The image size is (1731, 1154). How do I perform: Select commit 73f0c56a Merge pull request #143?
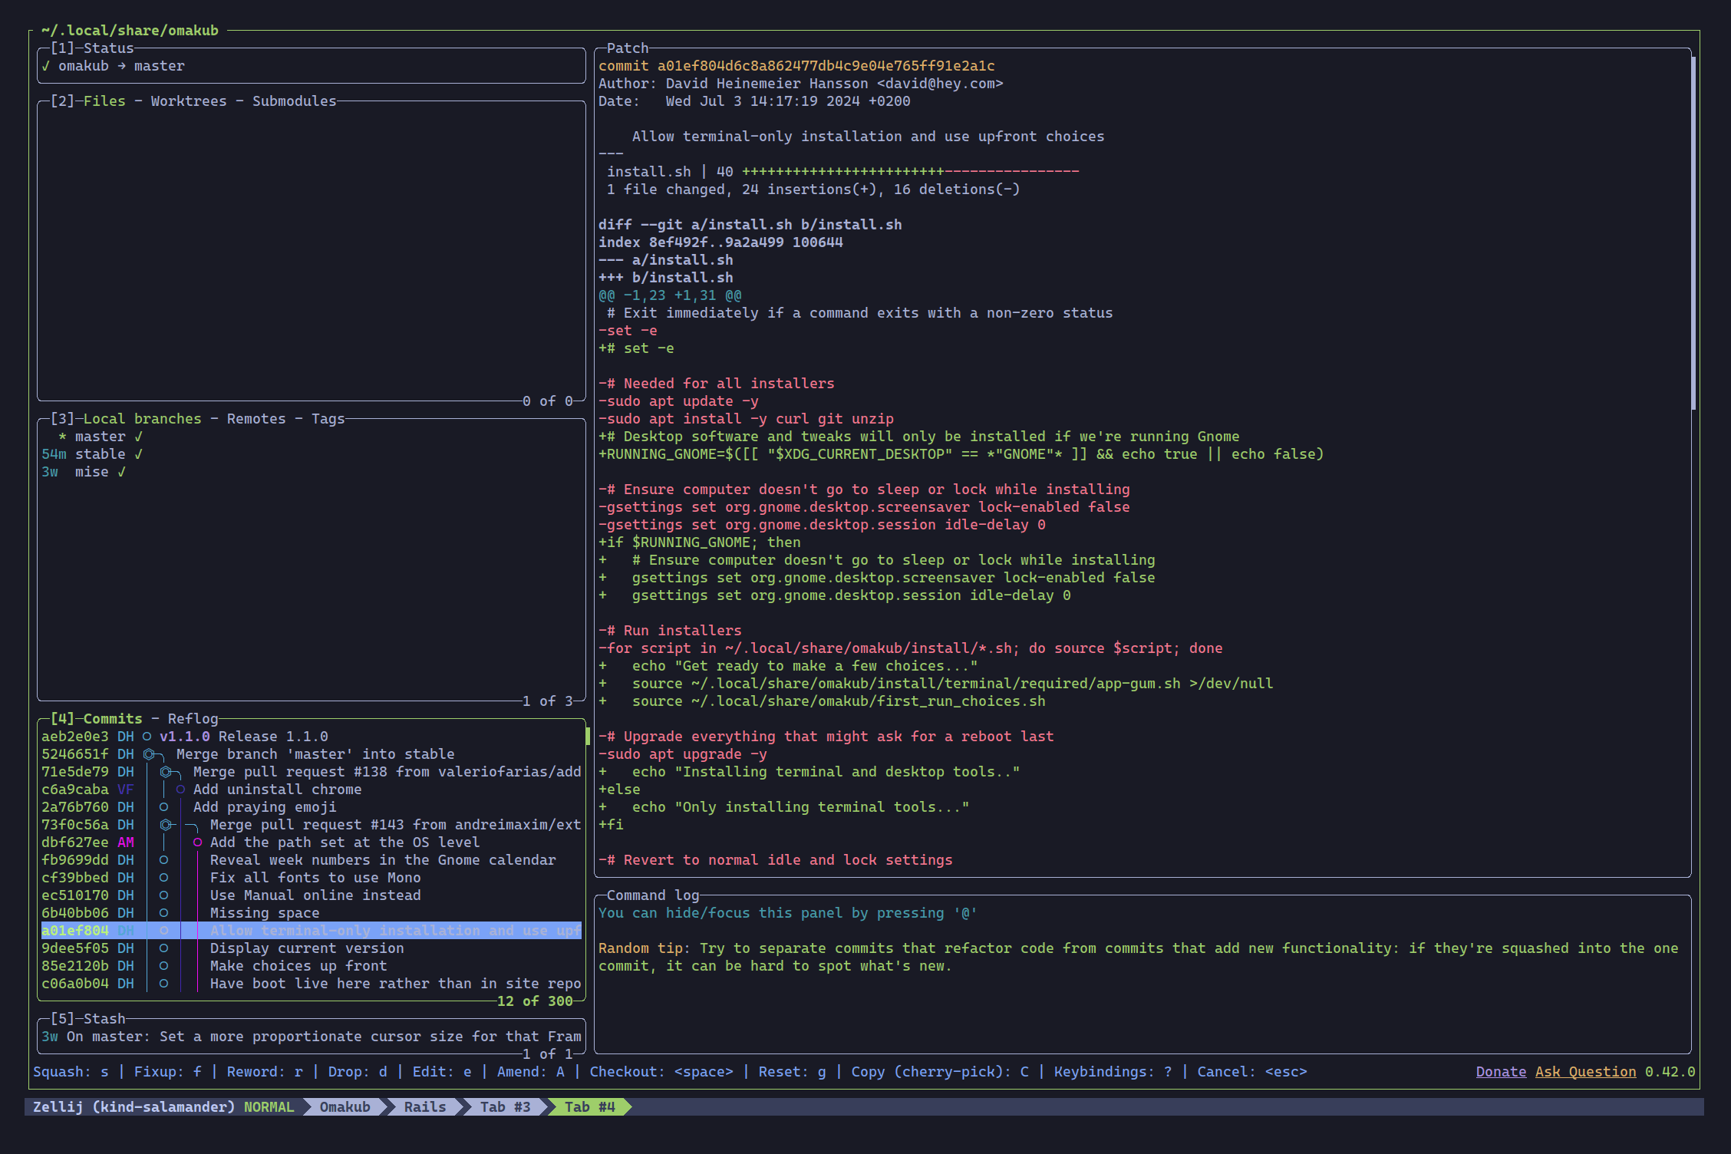pos(311,825)
